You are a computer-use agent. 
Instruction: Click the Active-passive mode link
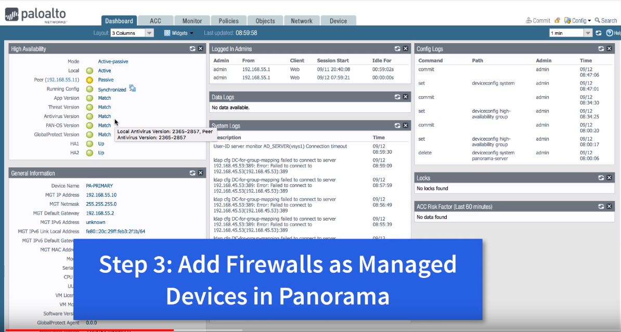[x=113, y=61]
